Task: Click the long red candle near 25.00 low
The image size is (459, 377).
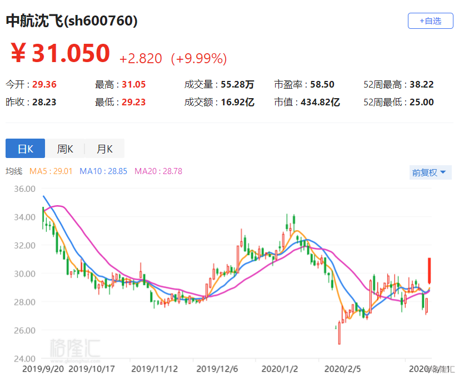Action: click(340, 333)
